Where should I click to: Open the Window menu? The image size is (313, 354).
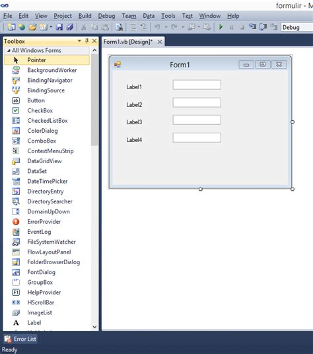210,16
